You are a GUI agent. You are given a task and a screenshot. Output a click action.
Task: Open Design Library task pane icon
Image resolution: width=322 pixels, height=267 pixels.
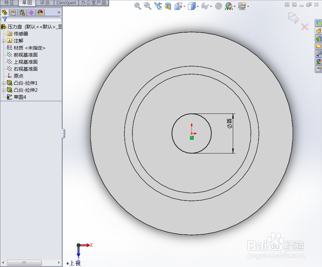(x=318, y=38)
